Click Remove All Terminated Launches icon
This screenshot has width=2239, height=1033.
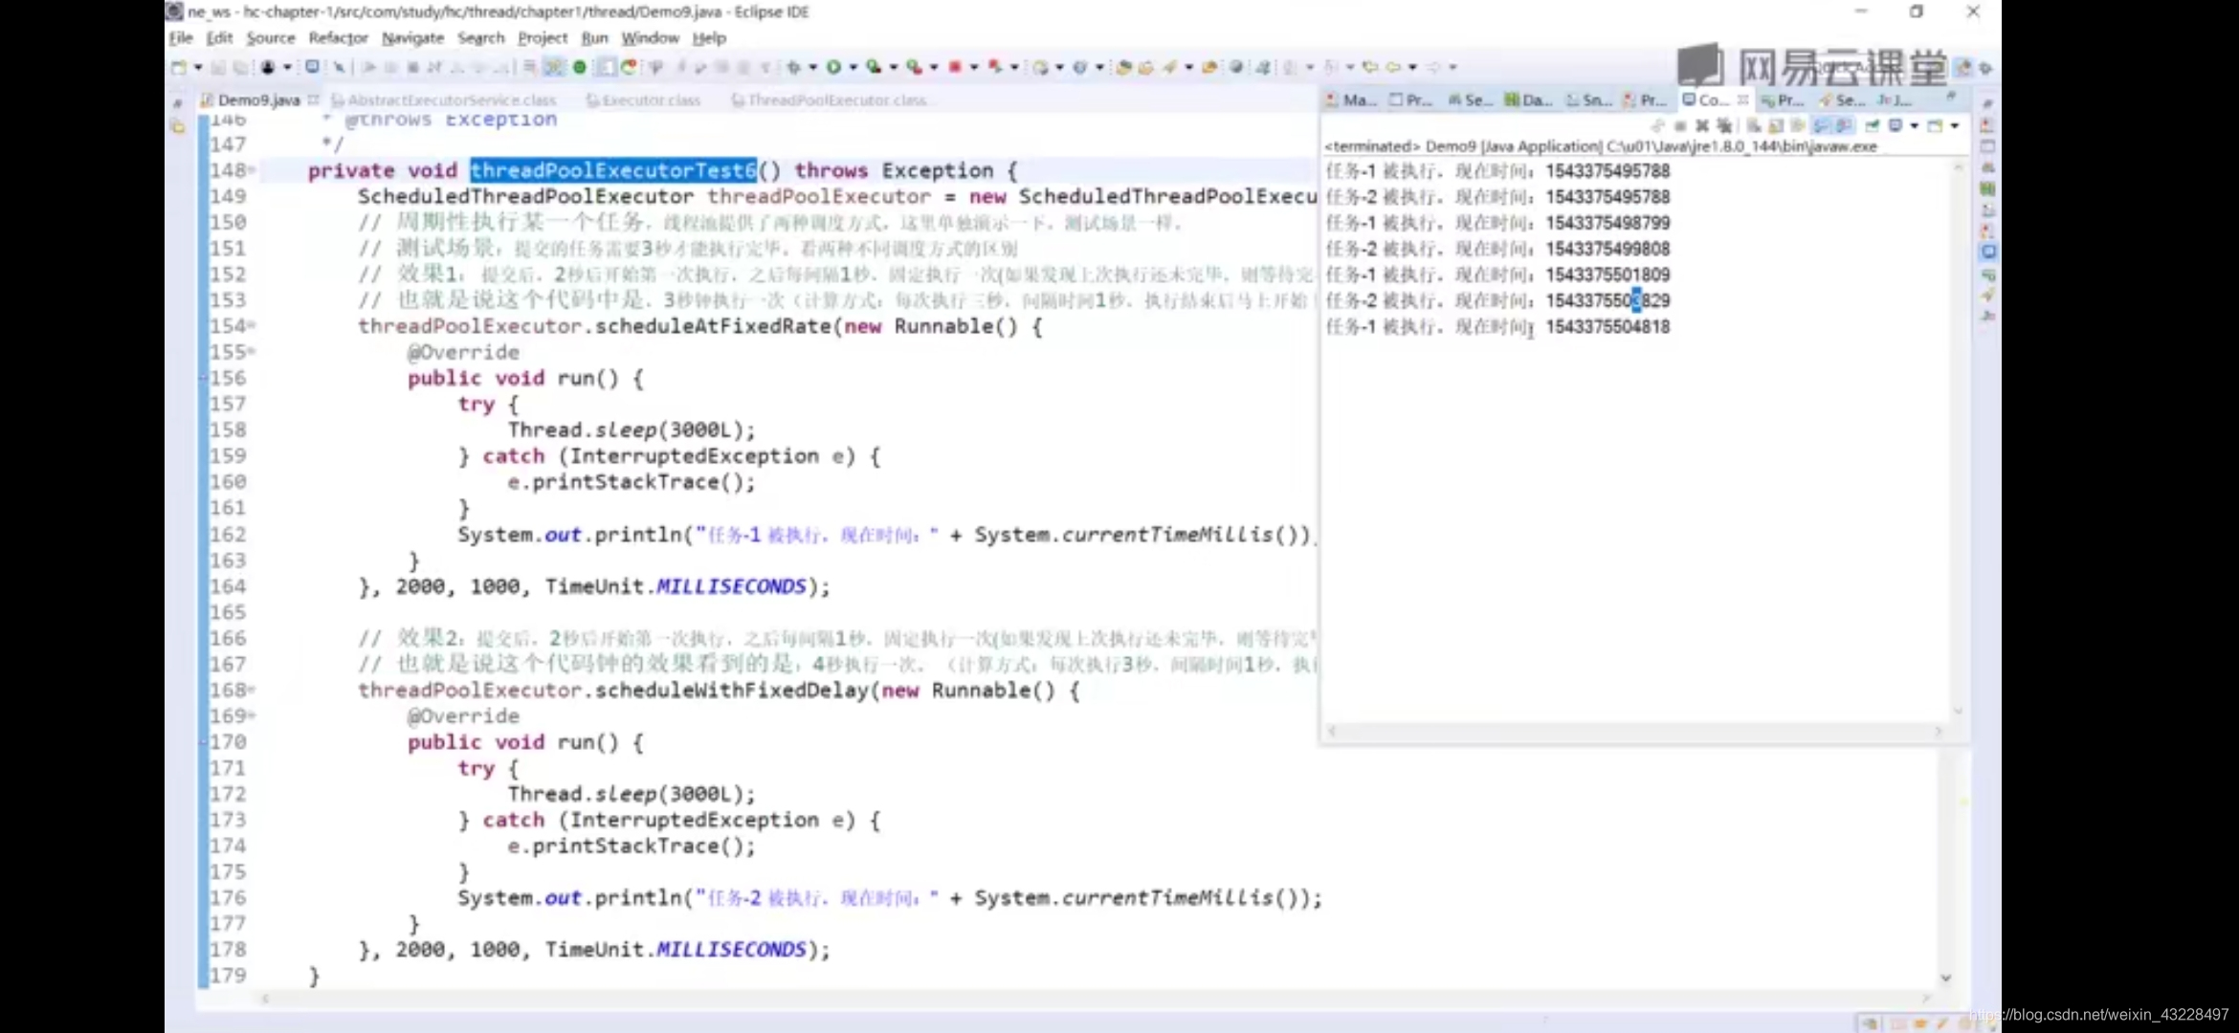1723,126
